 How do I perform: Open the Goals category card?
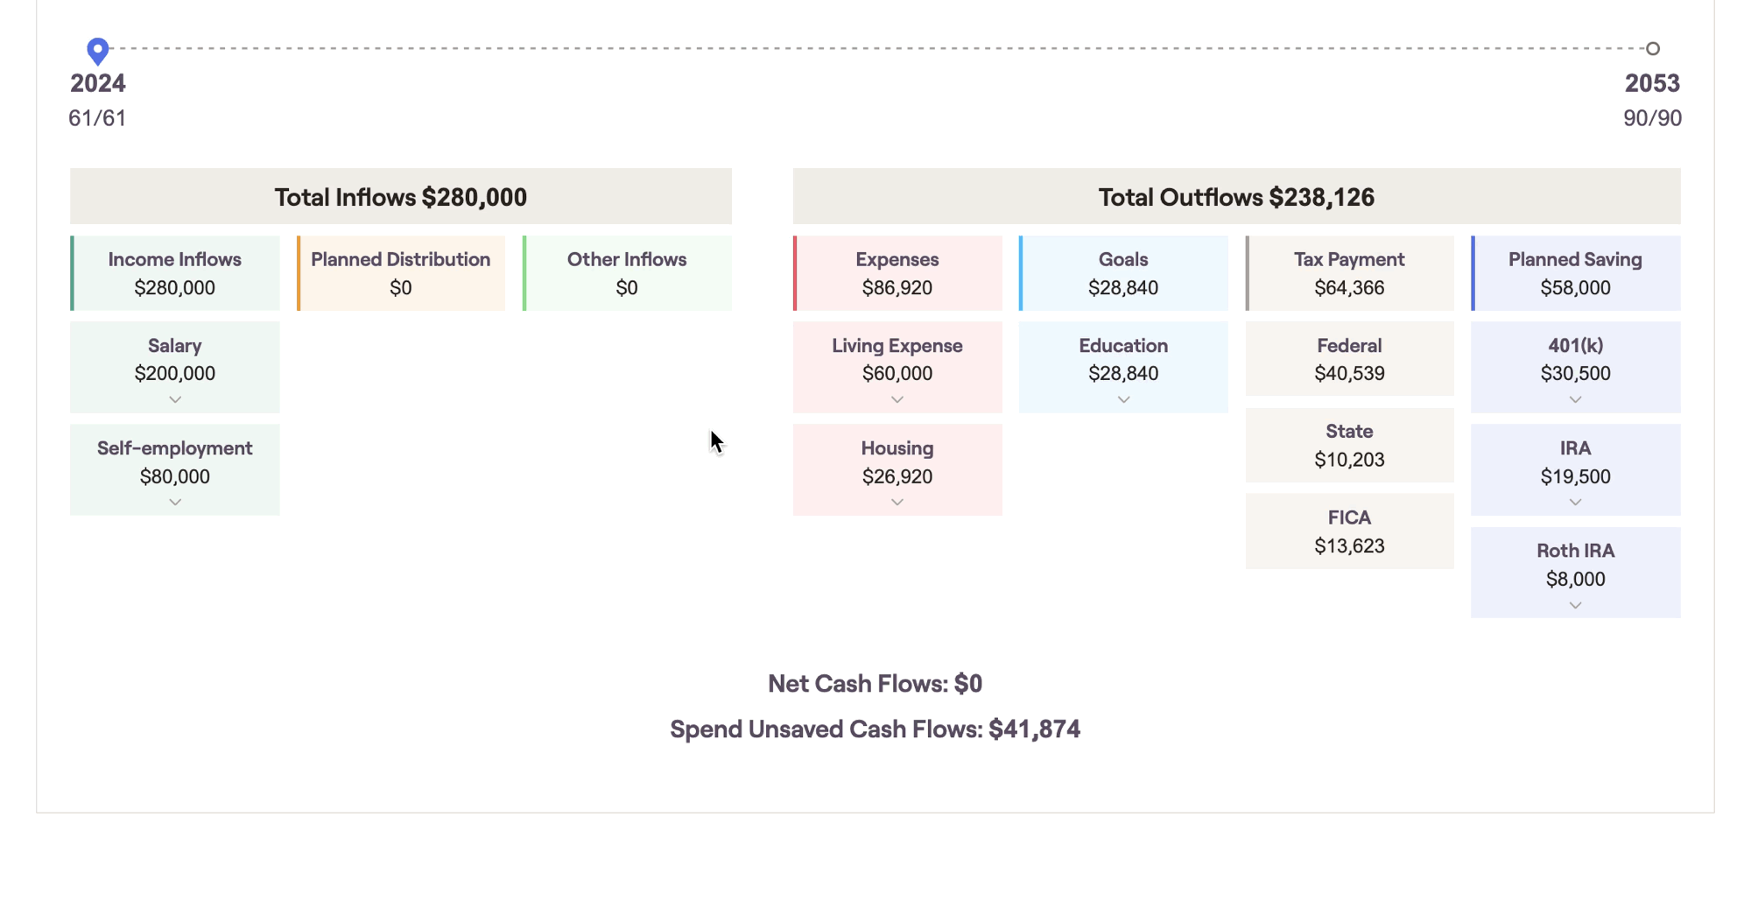point(1123,273)
